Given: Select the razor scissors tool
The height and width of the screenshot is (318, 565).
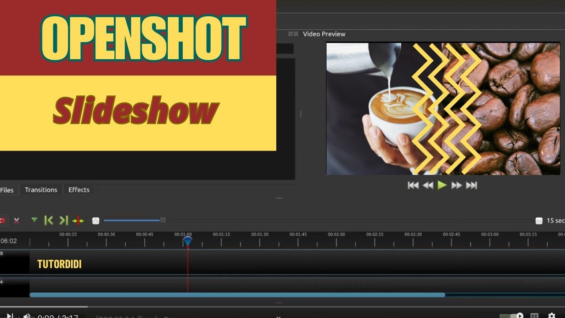Looking at the screenshot, I should coord(17,220).
